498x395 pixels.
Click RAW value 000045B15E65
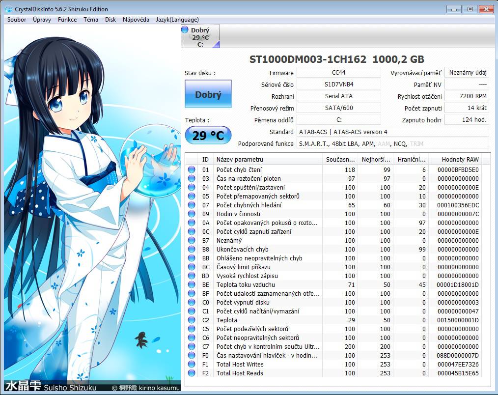click(458, 373)
